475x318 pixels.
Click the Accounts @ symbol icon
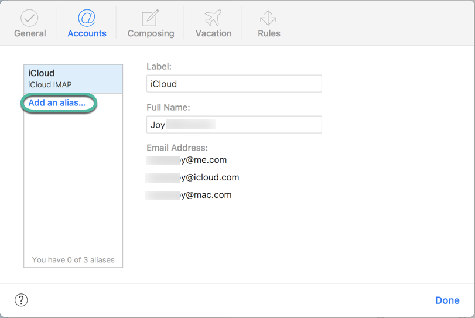point(87,18)
